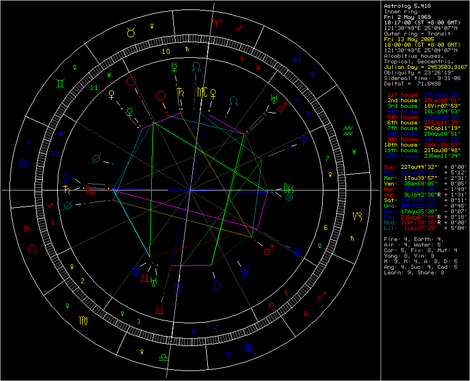
Task: Click the green Libra sign glyph
Action: (x=163, y=357)
